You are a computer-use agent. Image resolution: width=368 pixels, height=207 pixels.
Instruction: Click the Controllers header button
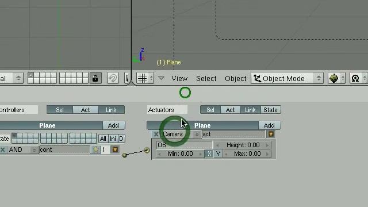[x=19, y=110]
